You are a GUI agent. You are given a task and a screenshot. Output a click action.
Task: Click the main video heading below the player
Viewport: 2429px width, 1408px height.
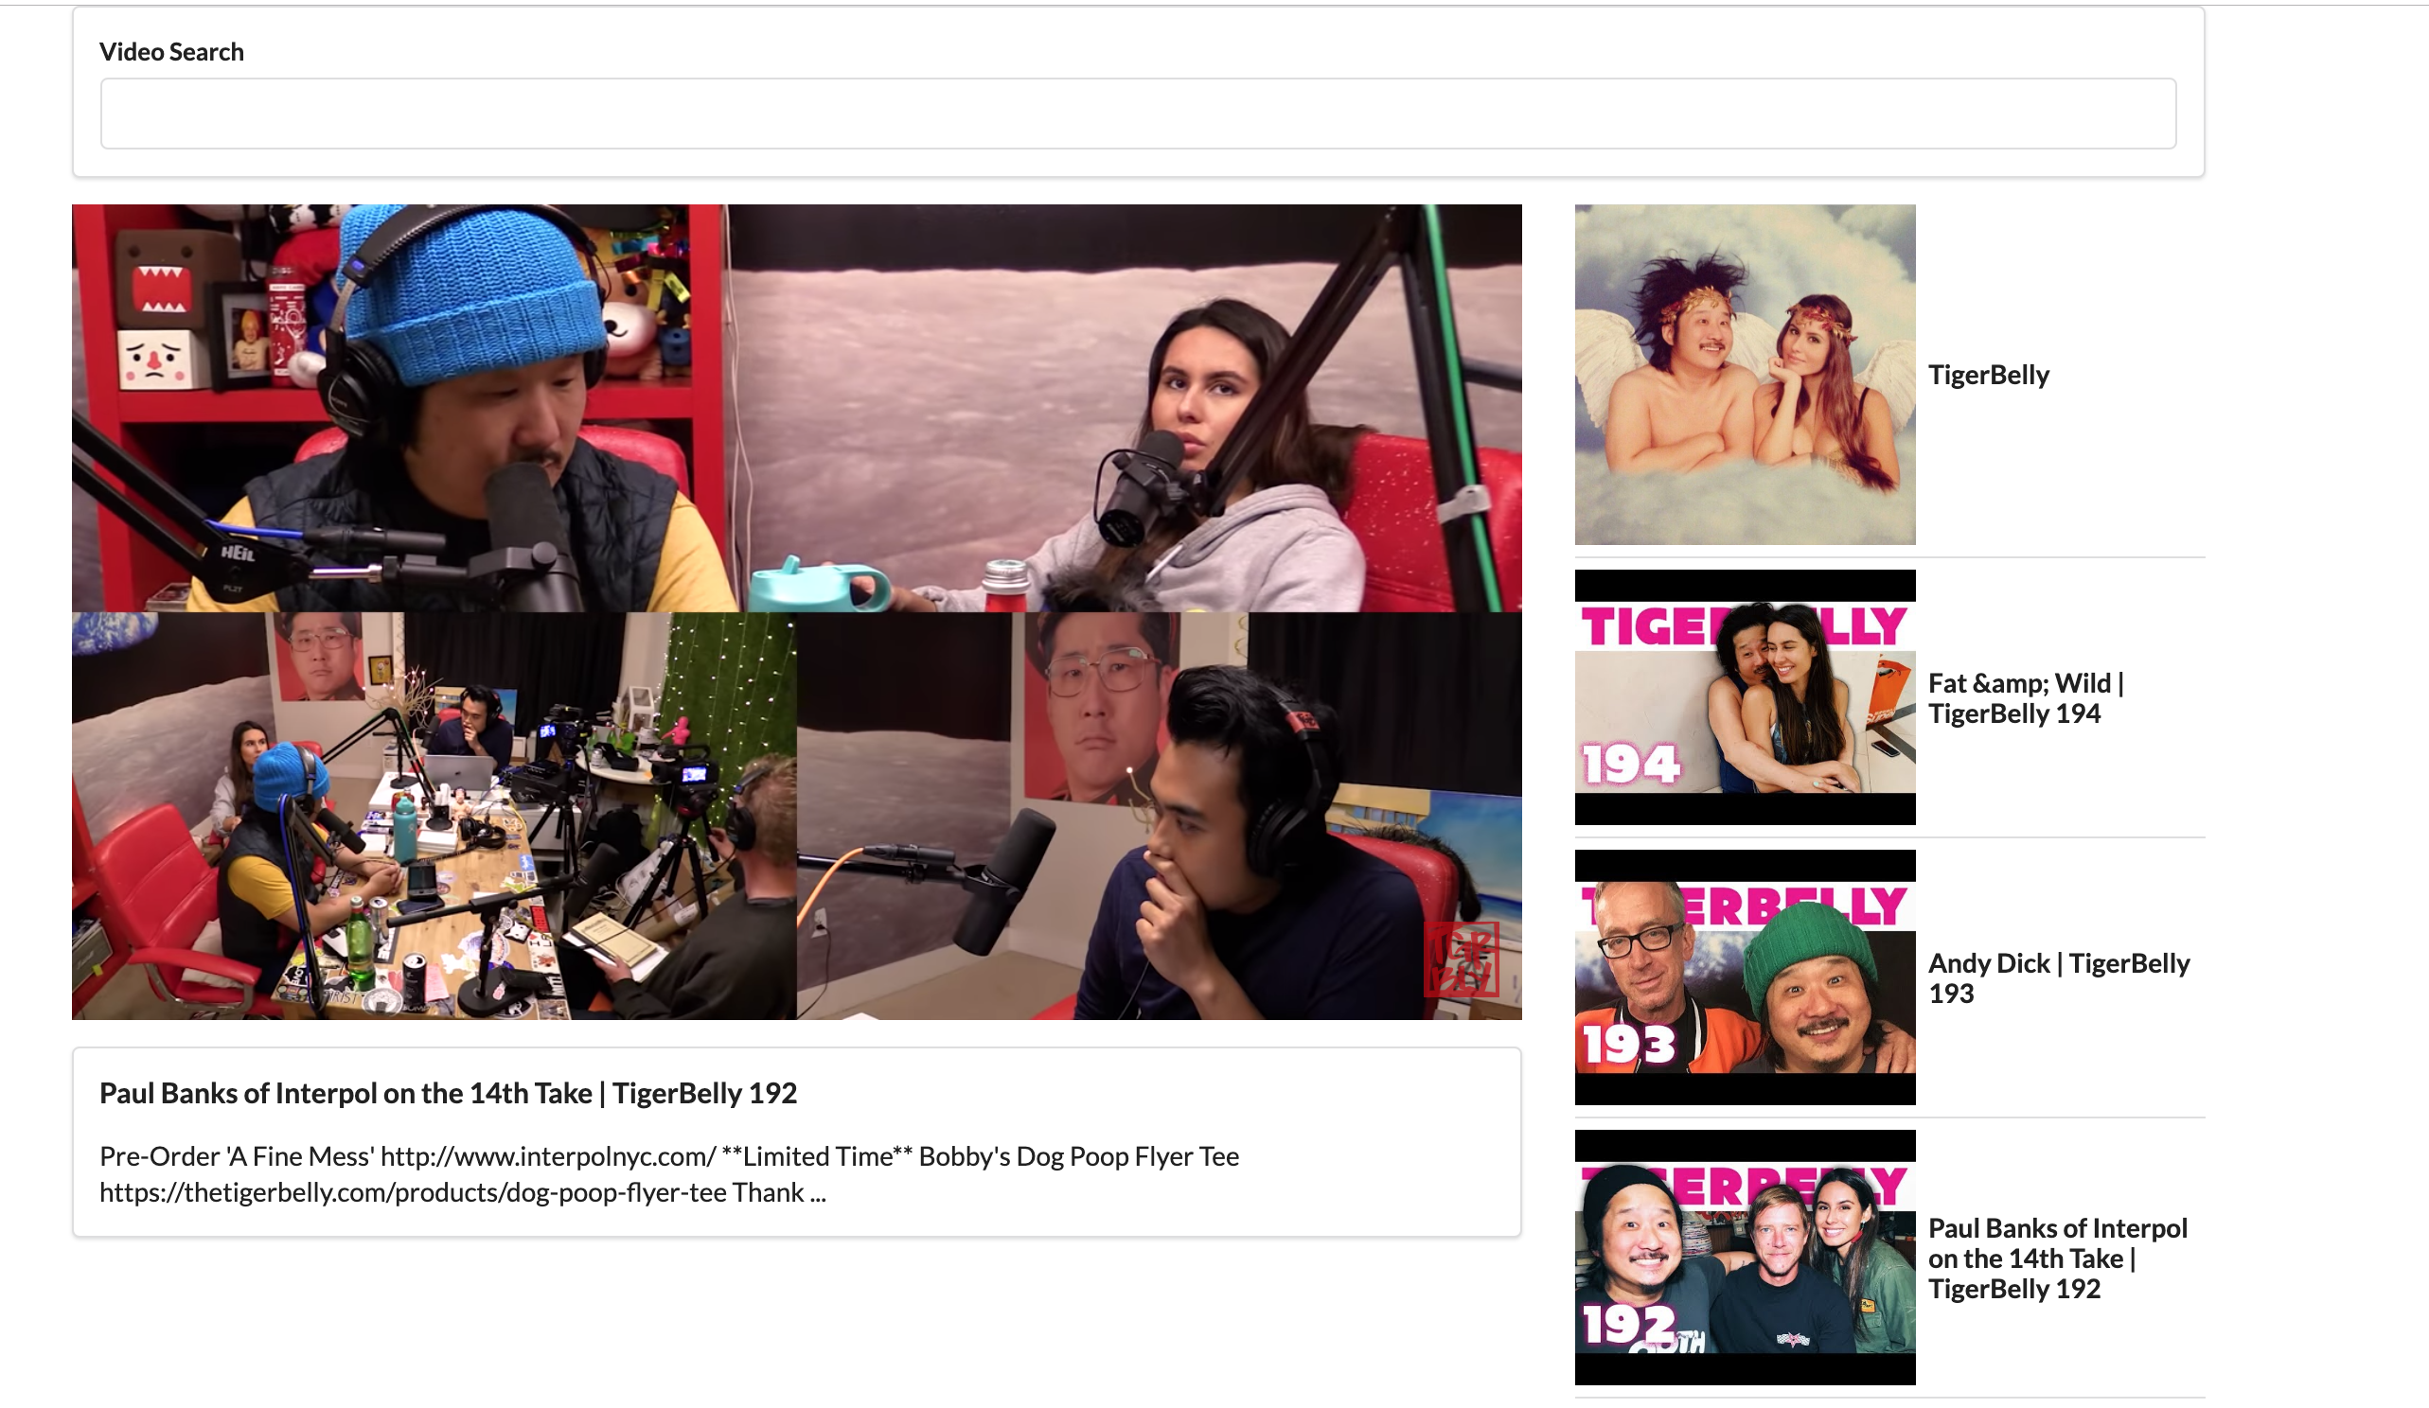(448, 1093)
